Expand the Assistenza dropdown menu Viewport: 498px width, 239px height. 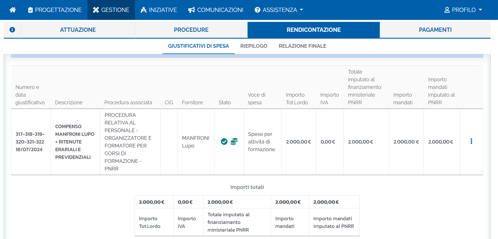[x=279, y=10]
